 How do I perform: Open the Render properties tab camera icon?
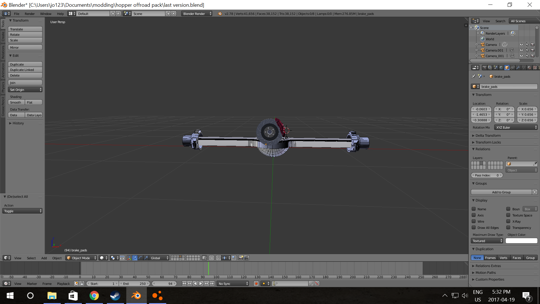point(484,68)
